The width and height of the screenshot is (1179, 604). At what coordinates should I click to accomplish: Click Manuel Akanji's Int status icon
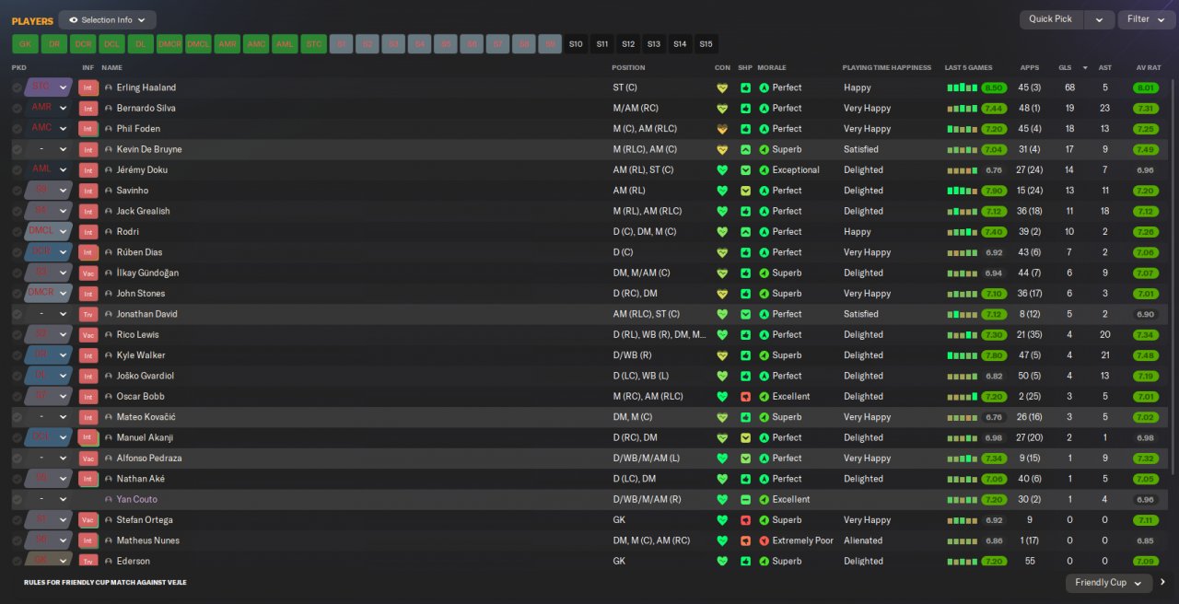point(88,438)
